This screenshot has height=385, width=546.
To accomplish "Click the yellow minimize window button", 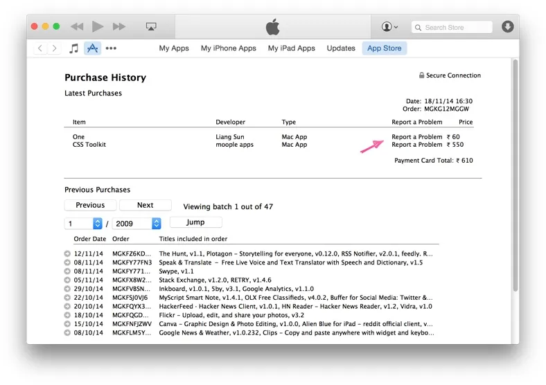I will pyautogui.click(x=45, y=26).
